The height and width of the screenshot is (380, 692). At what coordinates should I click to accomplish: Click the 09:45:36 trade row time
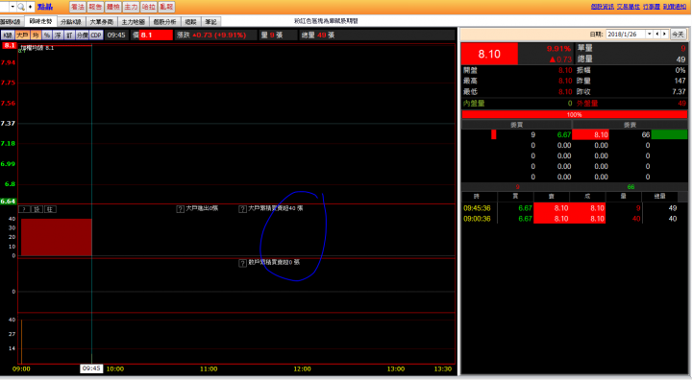coord(477,208)
